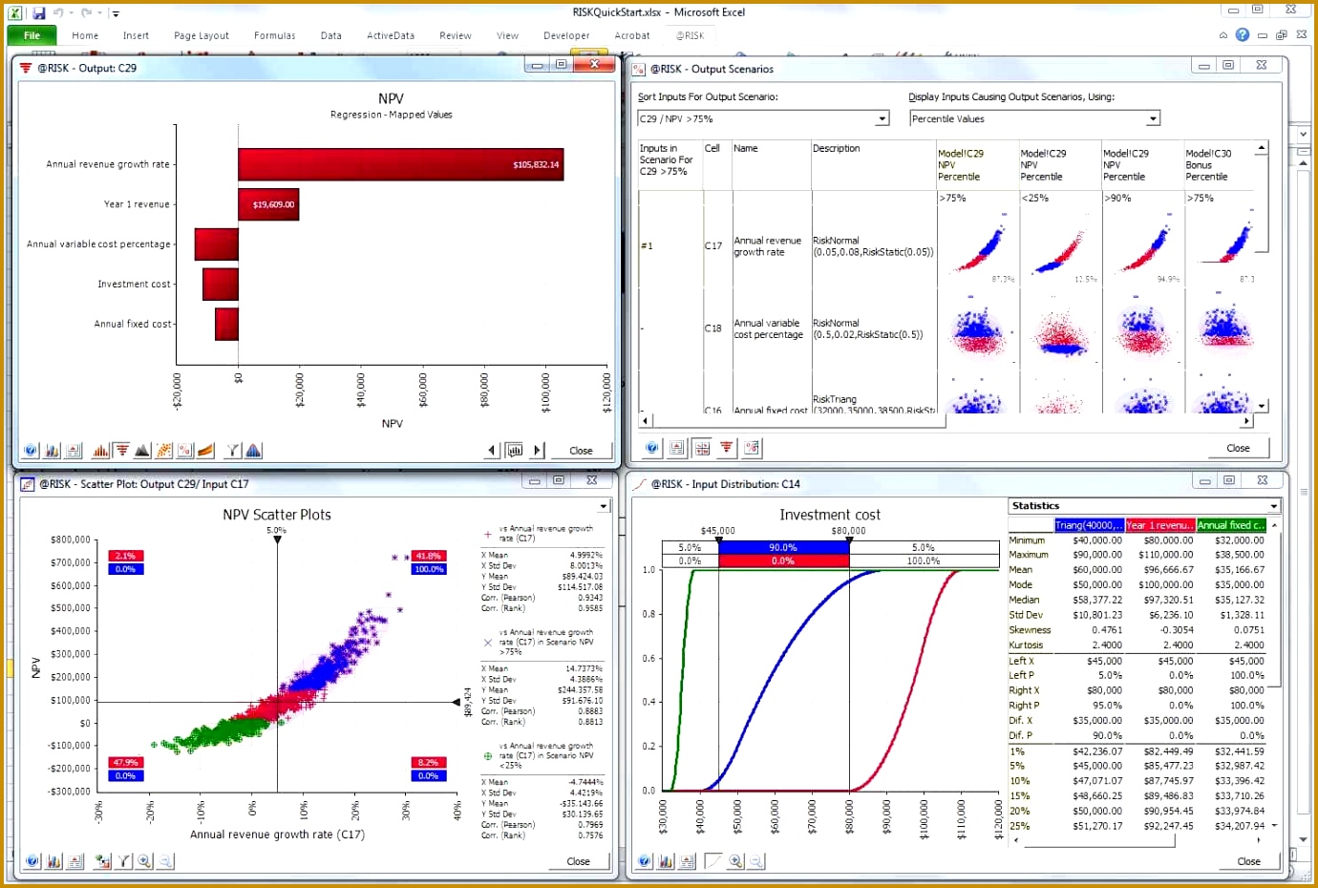Switch to the Formulas ribbon tab
The width and height of the screenshot is (1318, 888).
click(274, 35)
